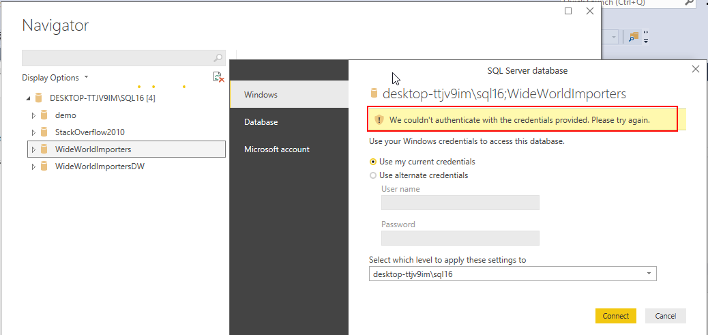
Task: Click the StackOverflow2010 database icon
Action: tap(45, 132)
